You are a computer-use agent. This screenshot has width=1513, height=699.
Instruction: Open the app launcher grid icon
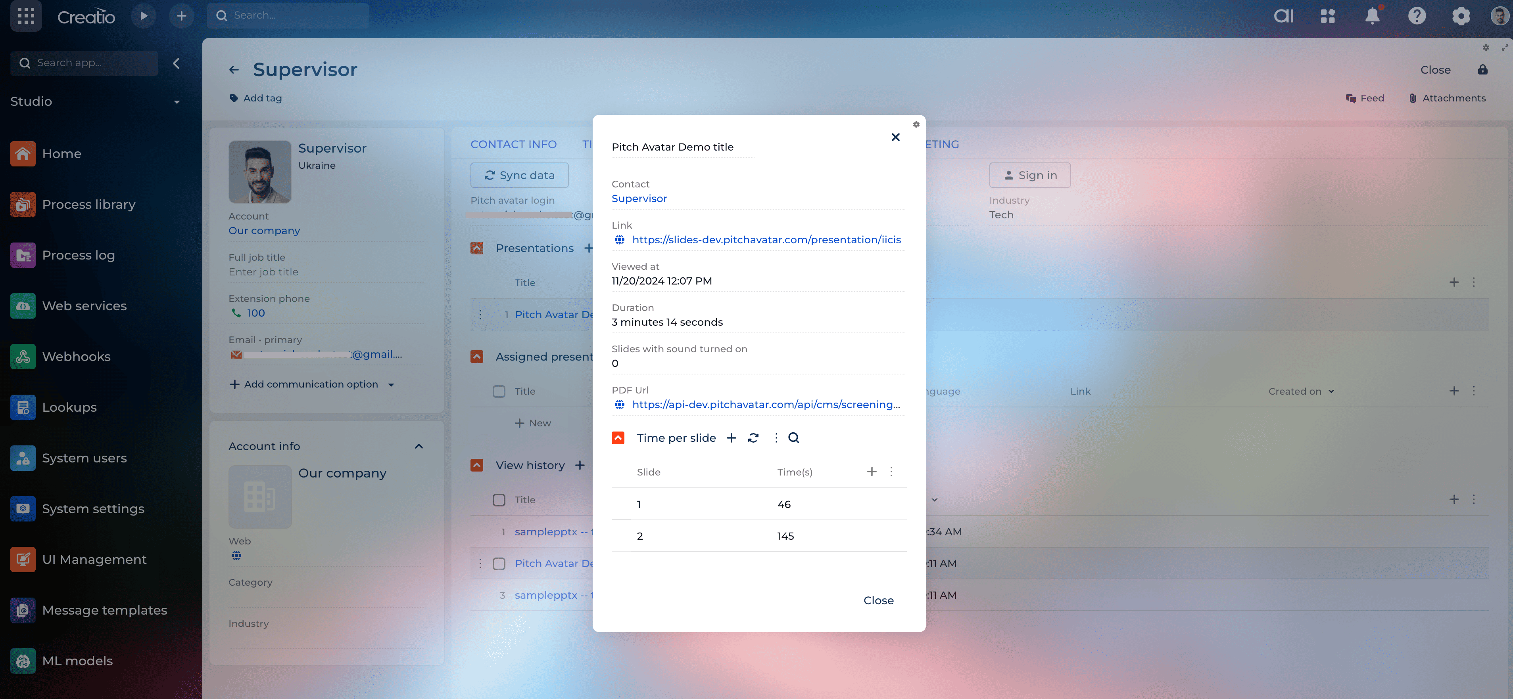(26, 16)
